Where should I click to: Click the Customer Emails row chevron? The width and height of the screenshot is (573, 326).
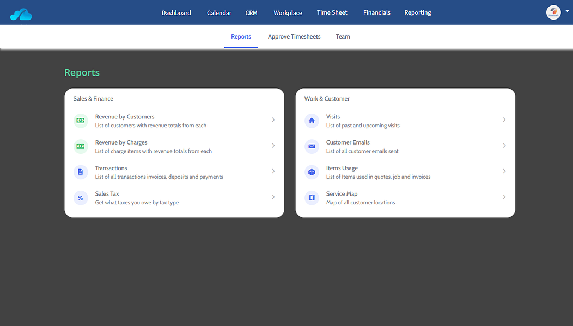tap(504, 146)
